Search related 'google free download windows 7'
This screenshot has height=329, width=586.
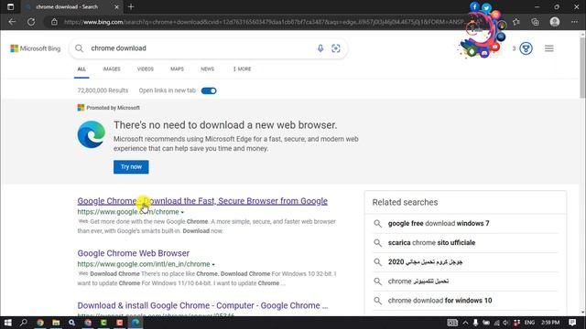pyautogui.click(x=439, y=223)
